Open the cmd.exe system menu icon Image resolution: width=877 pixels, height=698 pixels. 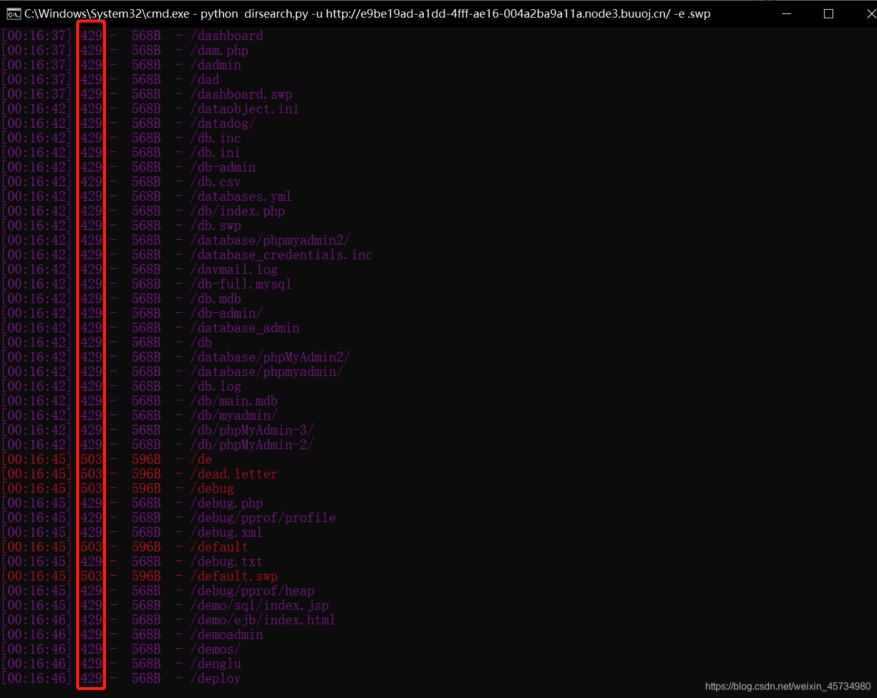13,13
